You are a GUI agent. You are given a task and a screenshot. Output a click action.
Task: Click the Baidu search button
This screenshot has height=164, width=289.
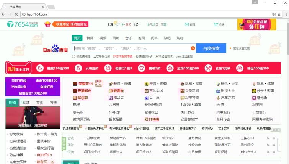(x=211, y=48)
